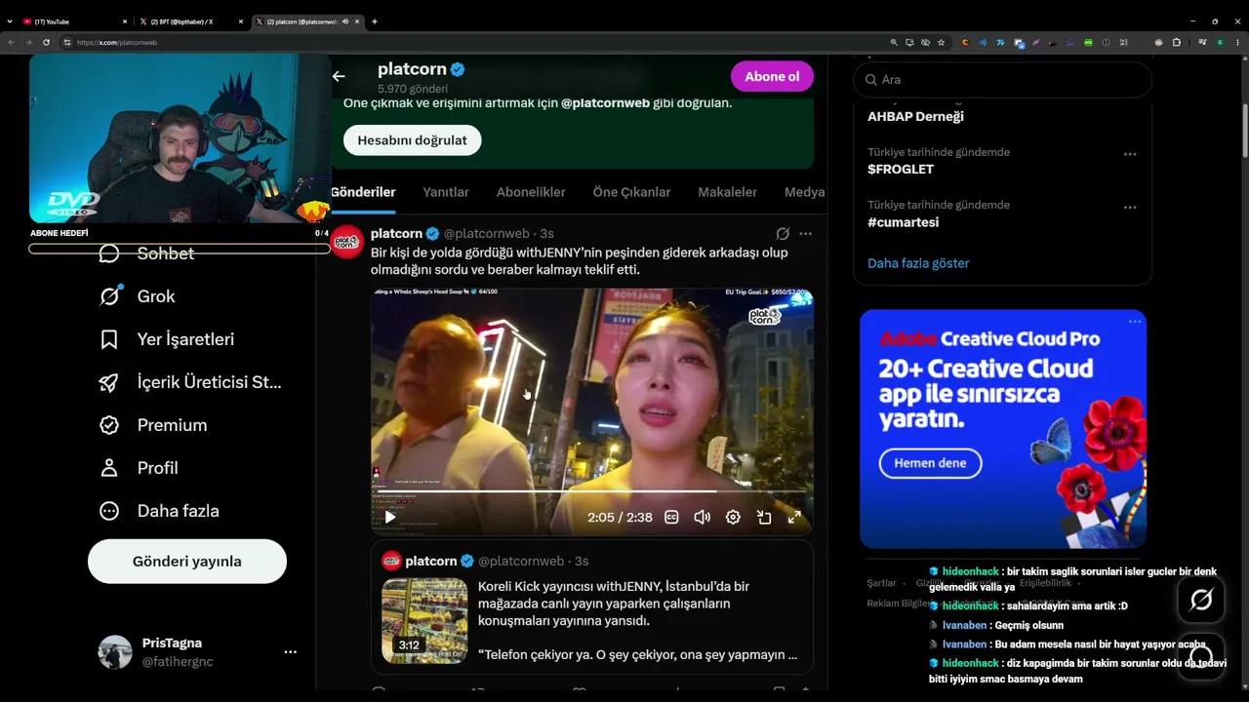Switch to the YouTube browser tab
The image size is (1249, 702).
click(x=75, y=21)
